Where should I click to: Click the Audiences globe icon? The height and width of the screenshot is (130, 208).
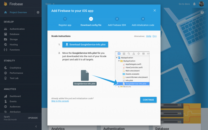tap(5, 107)
